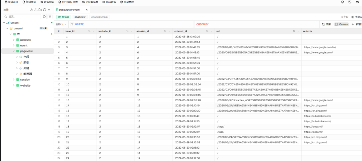Click the 刷新 refresh button
362x161 pixels.
point(327,24)
